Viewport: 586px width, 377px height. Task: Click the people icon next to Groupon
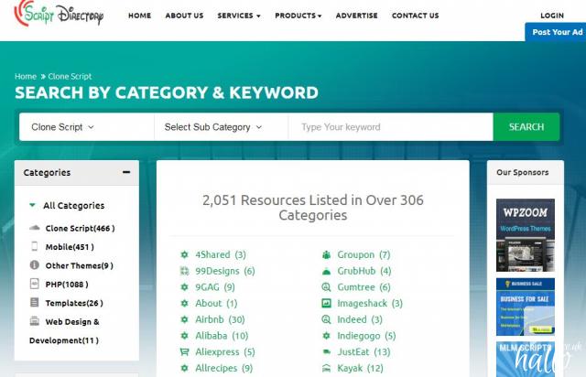tap(326, 254)
